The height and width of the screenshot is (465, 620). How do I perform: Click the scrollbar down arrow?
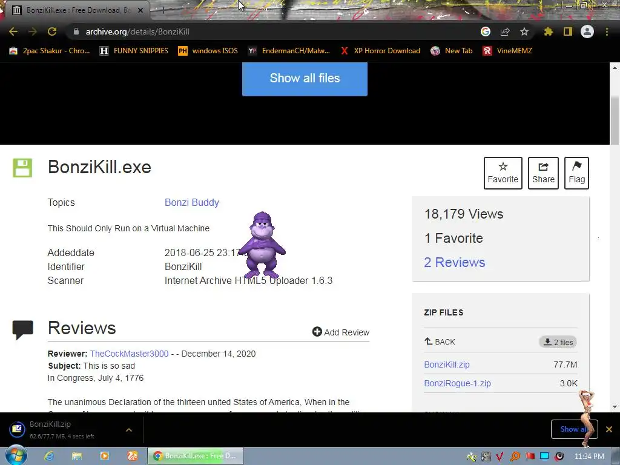pos(615,407)
